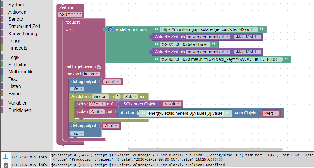Open the first anwenderformatiert dropdown
The height and width of the screenshot is (168, 314).
pos(208,37)
